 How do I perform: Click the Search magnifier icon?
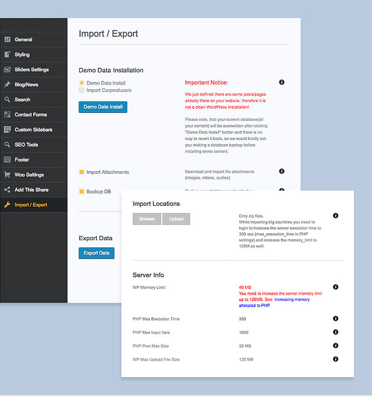coord(7,100)
